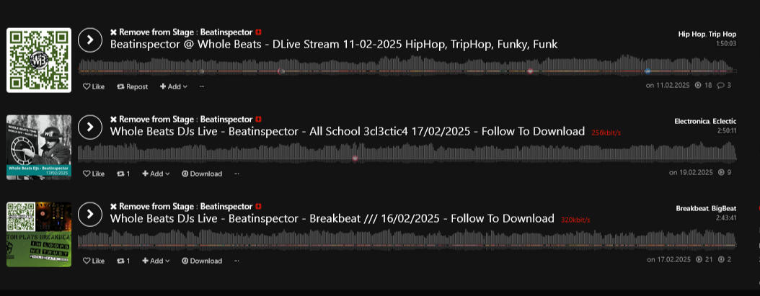The image size is (760, 296).
Task: Open Add dropdown for DLive Stream track
Action: coord(173,86)
